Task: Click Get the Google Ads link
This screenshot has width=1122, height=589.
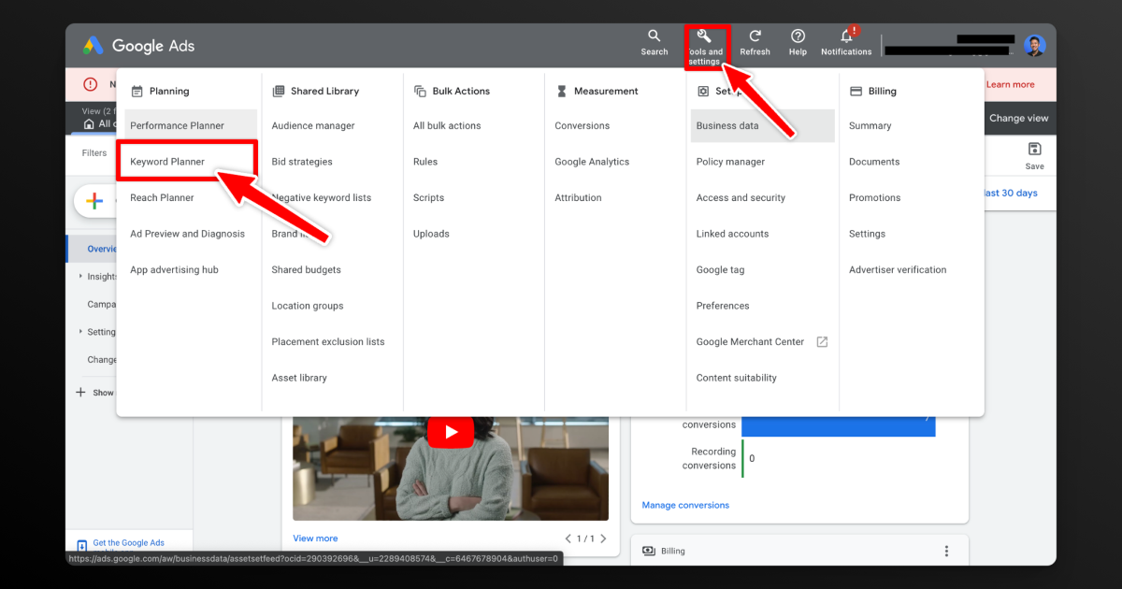Action: pos(128,543)
